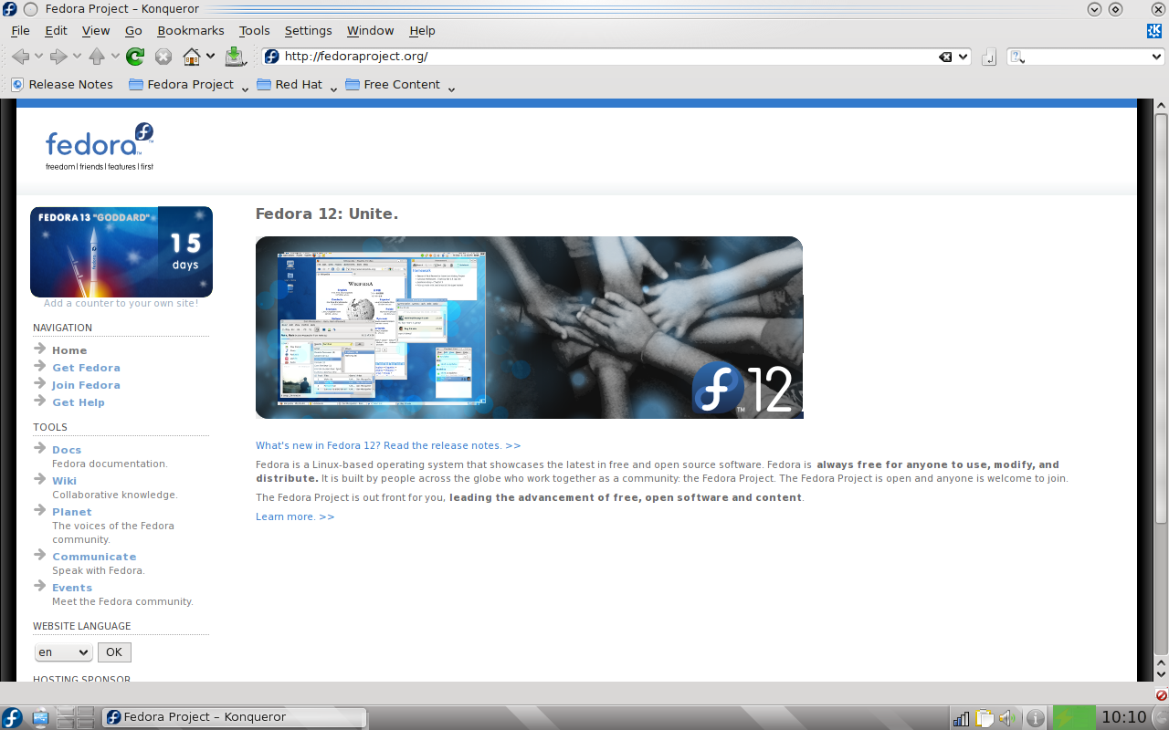Follow the Get Fedora navigation link
The image size is (1169, 730).
coord(86,368)
